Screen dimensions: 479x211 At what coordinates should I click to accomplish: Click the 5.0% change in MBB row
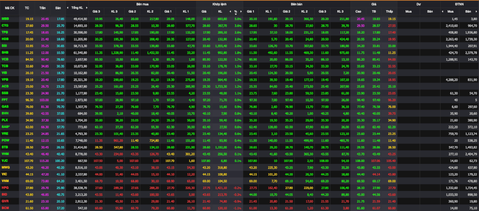click(238, 19)
